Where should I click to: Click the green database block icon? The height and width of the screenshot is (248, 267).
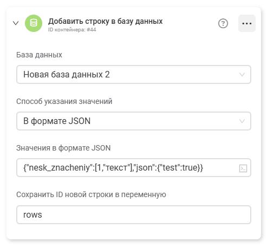click(34, 23)
